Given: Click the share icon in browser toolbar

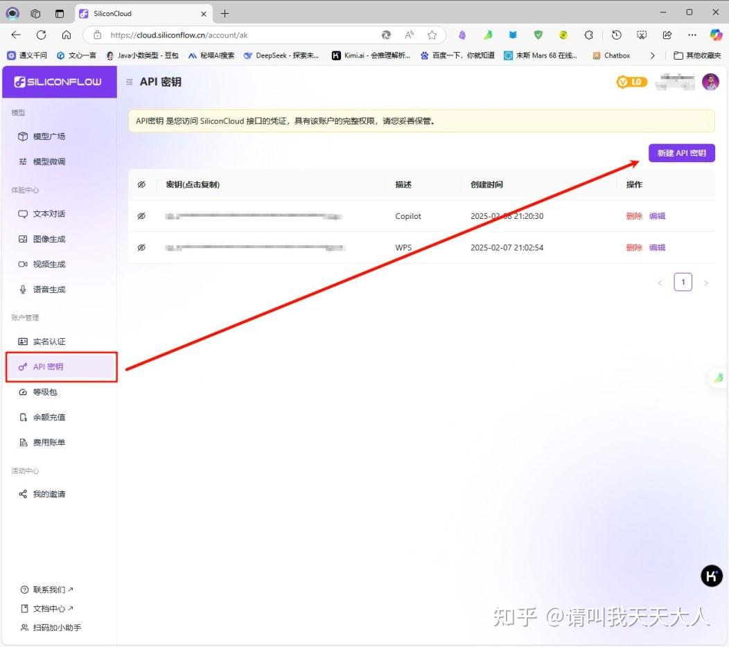Looking at the screenshot, I should click(x=667, y=35).
